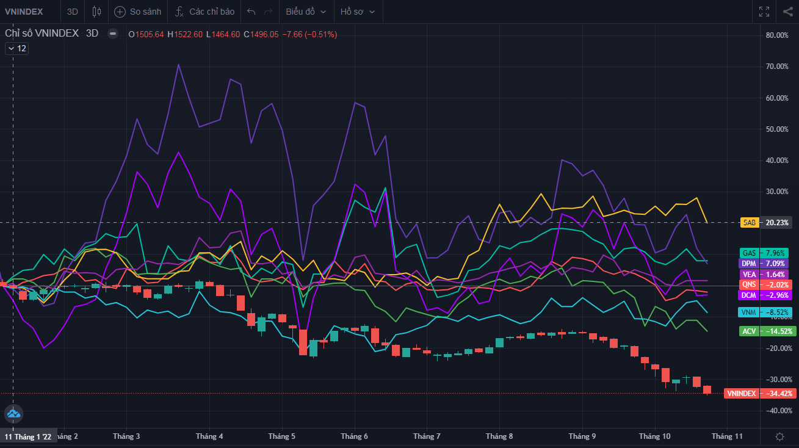Open the candlestick chart style selector
799x448 pixels.
(96, 12)
